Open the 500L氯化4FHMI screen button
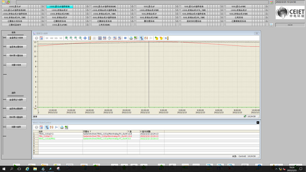306x172 pixels. (239, 6)
